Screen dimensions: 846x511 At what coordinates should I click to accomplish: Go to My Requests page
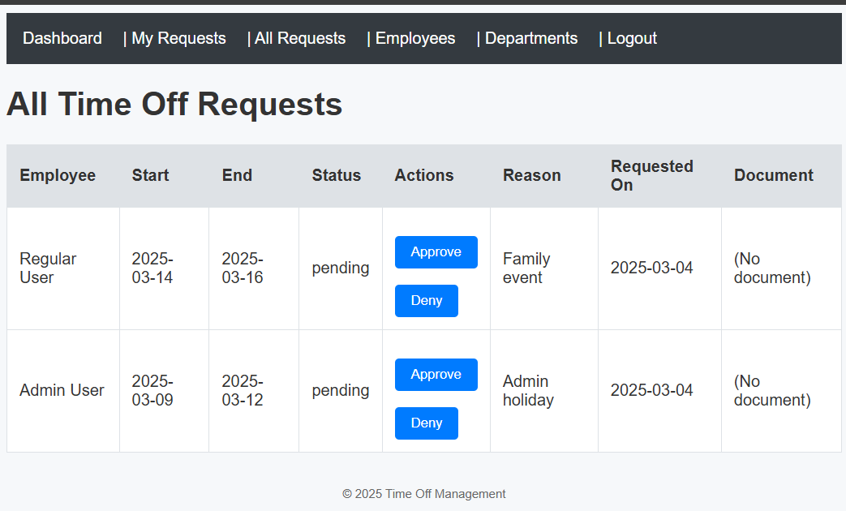point(178,38)
